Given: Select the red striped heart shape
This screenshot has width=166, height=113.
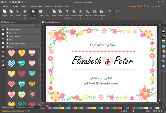Looking at the screenshot, I should (x=32, y=53).
